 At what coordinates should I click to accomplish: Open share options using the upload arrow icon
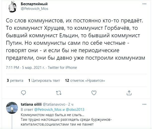point(129,93)
